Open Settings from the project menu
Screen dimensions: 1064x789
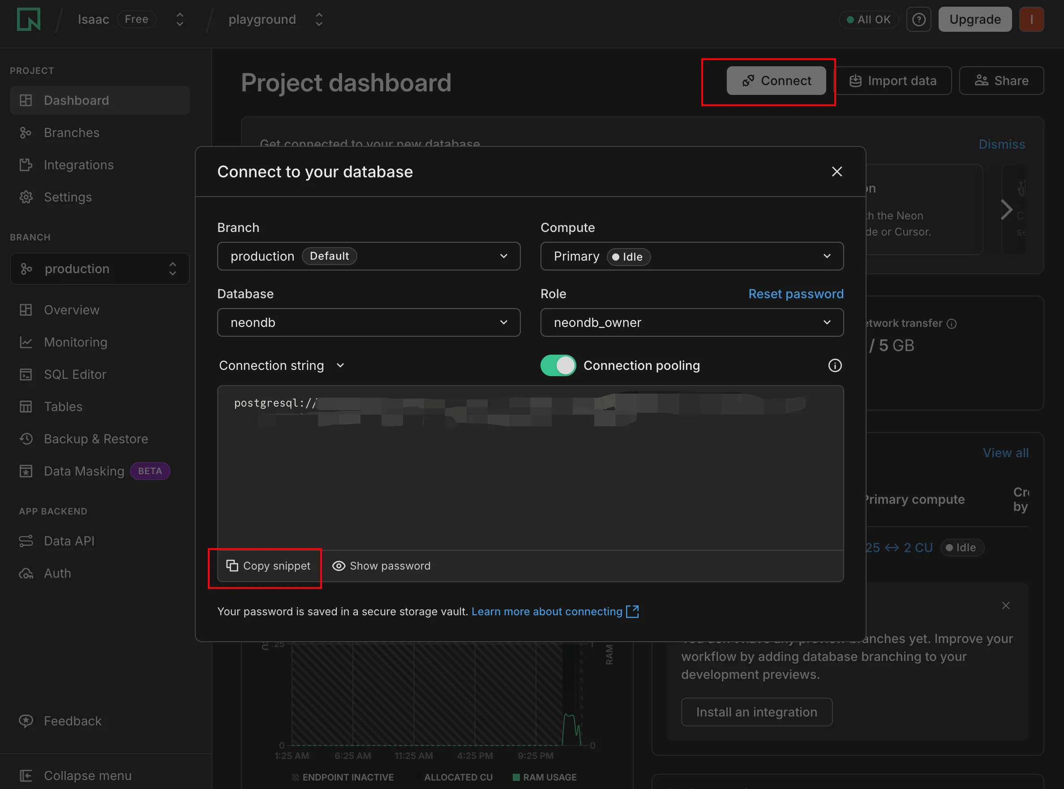click(68, 197)
